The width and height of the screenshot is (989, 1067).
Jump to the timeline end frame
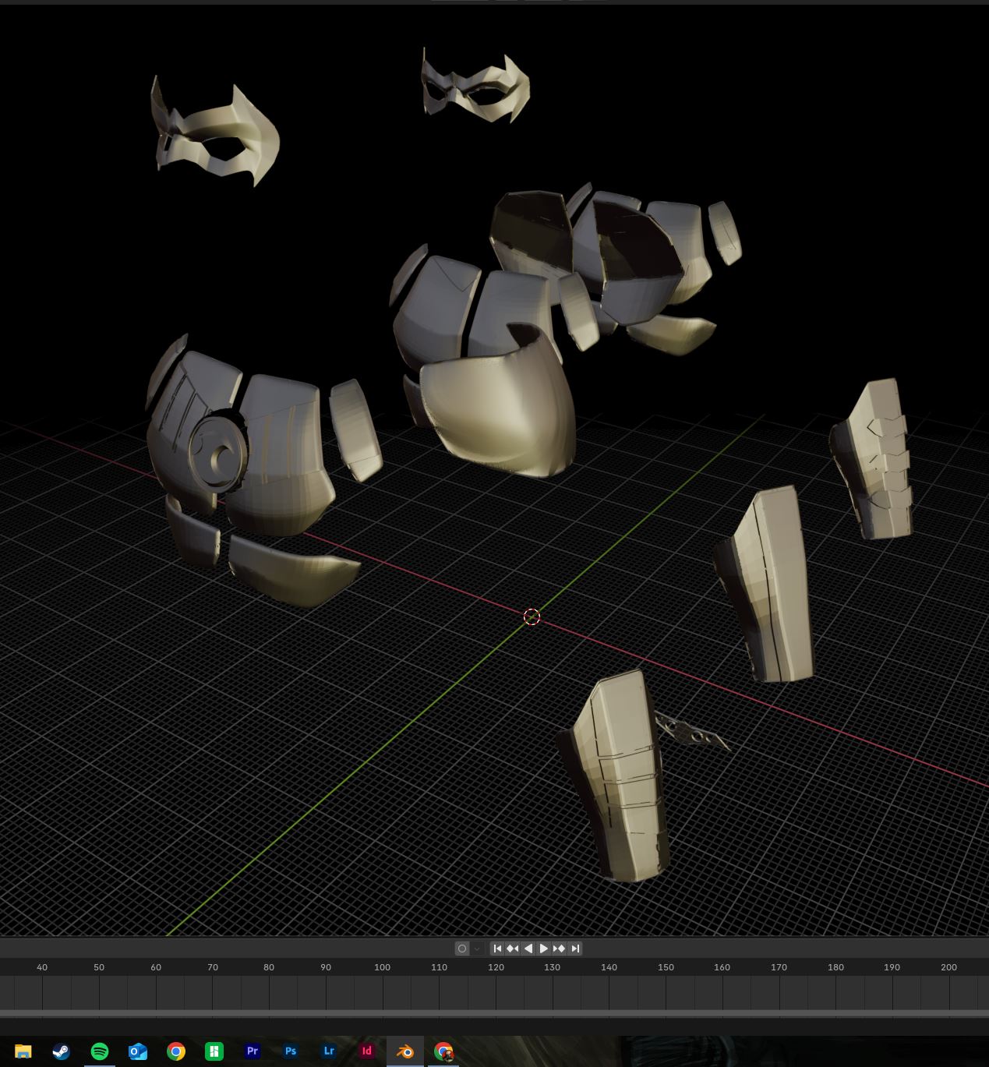pyautogui.click(x=575, y=949)
